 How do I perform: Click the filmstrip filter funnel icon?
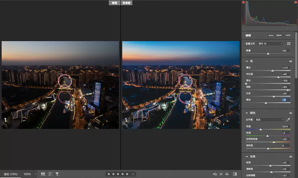(57, 174)
